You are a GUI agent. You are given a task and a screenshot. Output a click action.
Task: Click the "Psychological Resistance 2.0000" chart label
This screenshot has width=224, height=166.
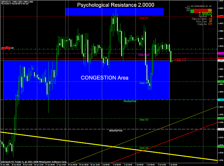pos(116,5)
